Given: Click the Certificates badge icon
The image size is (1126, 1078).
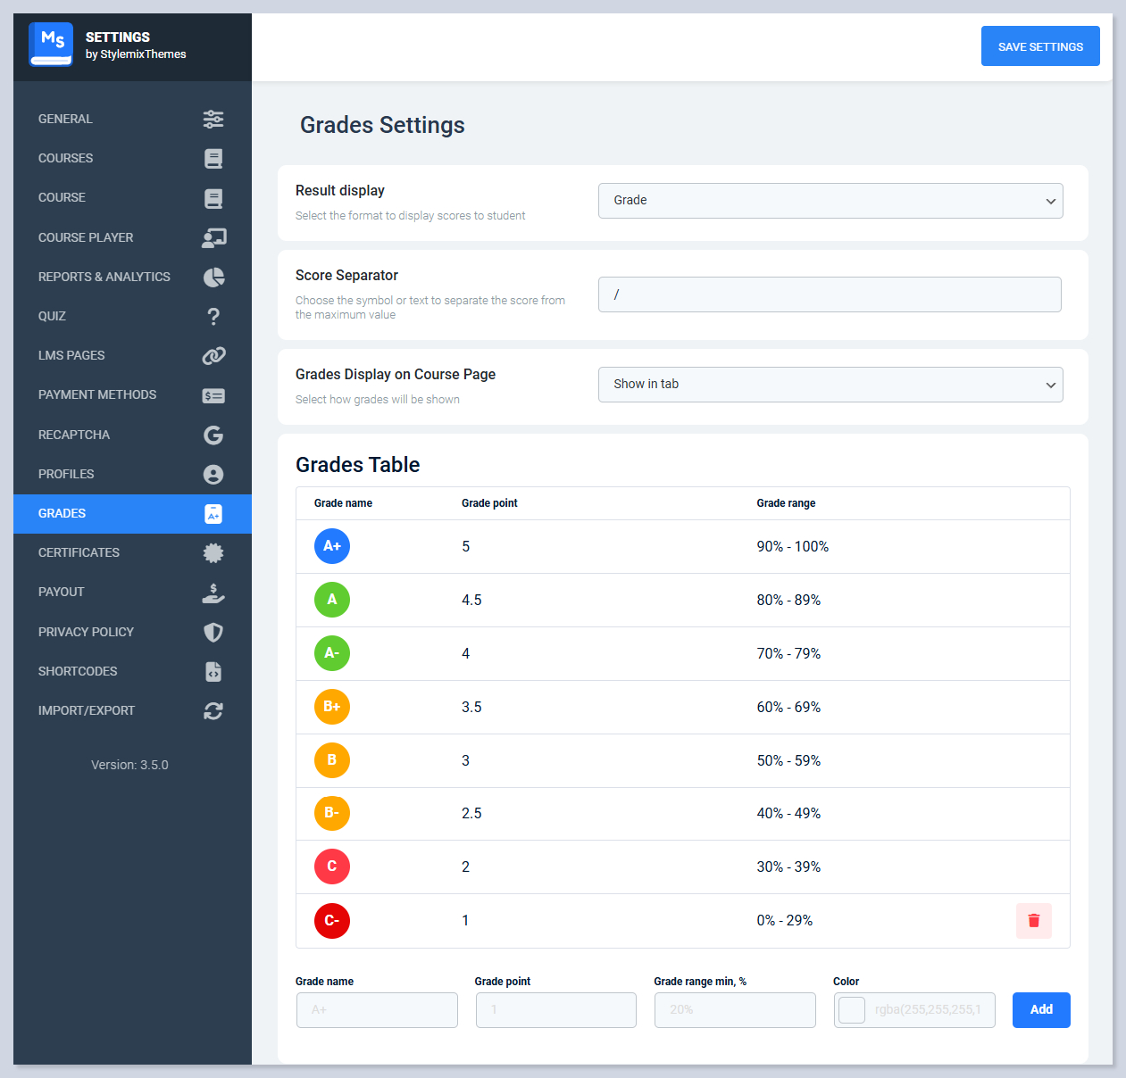Looking at the screenshot, I should coord(213,552).
